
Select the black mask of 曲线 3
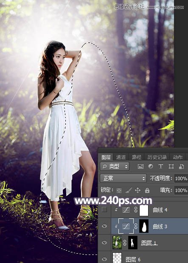tap(144, 226)
